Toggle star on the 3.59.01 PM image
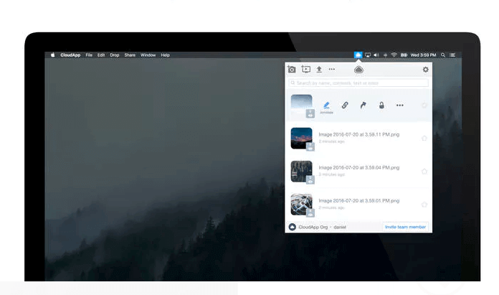 tap(424, 205)
